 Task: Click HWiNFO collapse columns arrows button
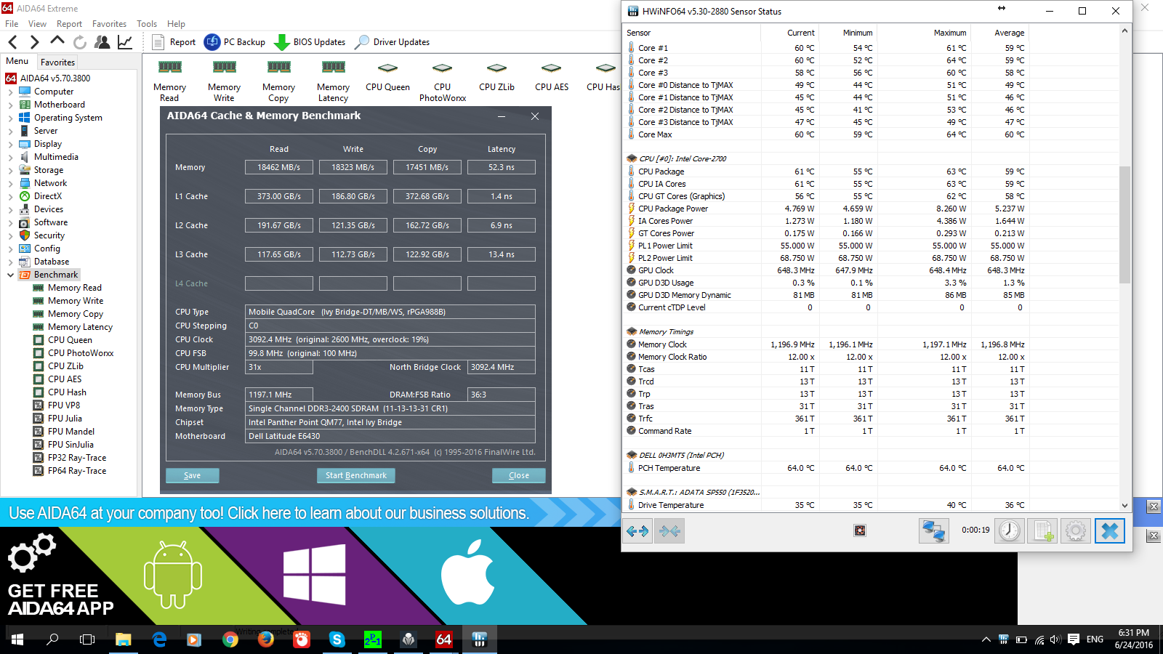(x=669, y=531)
